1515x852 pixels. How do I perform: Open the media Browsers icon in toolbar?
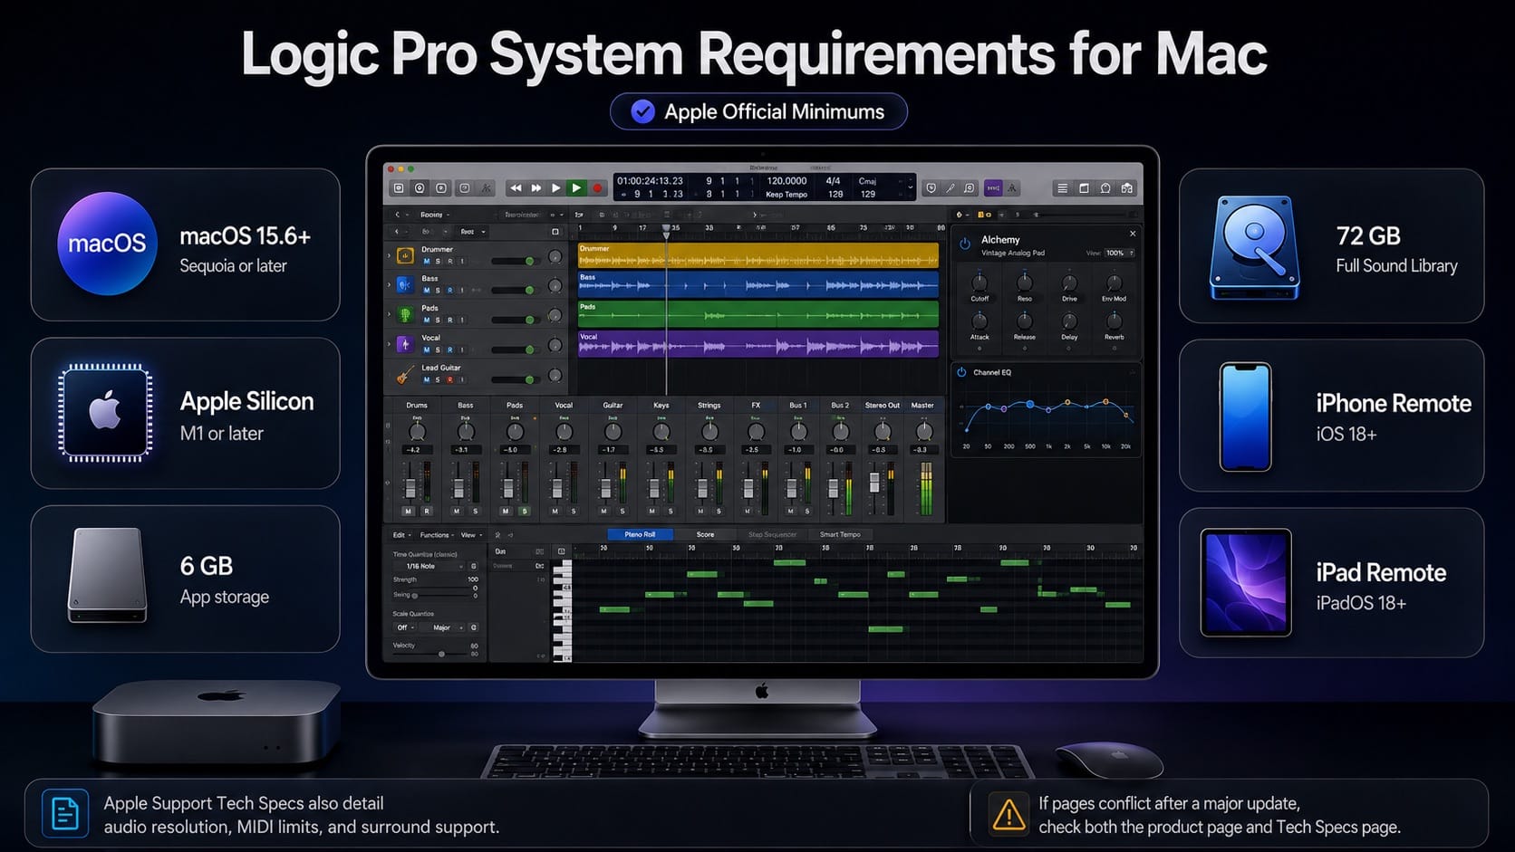coord(1127,188)
